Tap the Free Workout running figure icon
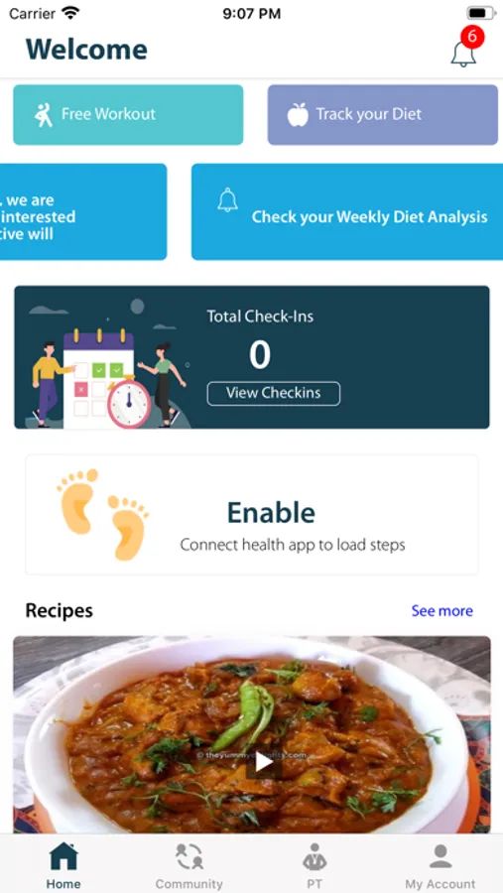Screen dimensions: 503x893 [44, 114]
